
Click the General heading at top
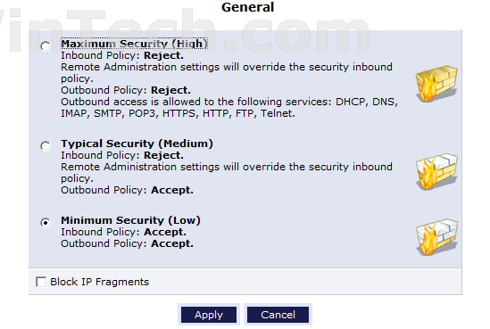click(x=248, y=7)
